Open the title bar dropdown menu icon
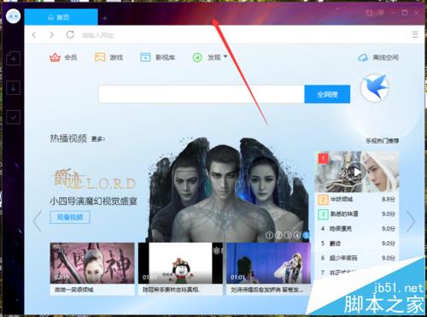 point(381,13)
